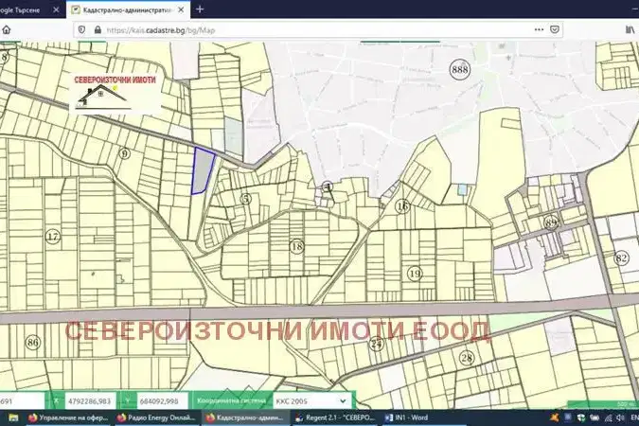Click the orange tray icon at taskbar right

(x=554, y=417)
